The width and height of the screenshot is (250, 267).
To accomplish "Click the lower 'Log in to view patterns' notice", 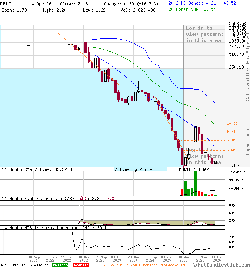I will (x=205, y=156).
